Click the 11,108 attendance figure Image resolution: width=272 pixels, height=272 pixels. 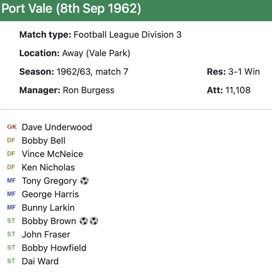[x=238, y=90]
